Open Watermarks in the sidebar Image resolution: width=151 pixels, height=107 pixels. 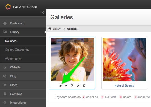tap(23, 59)
